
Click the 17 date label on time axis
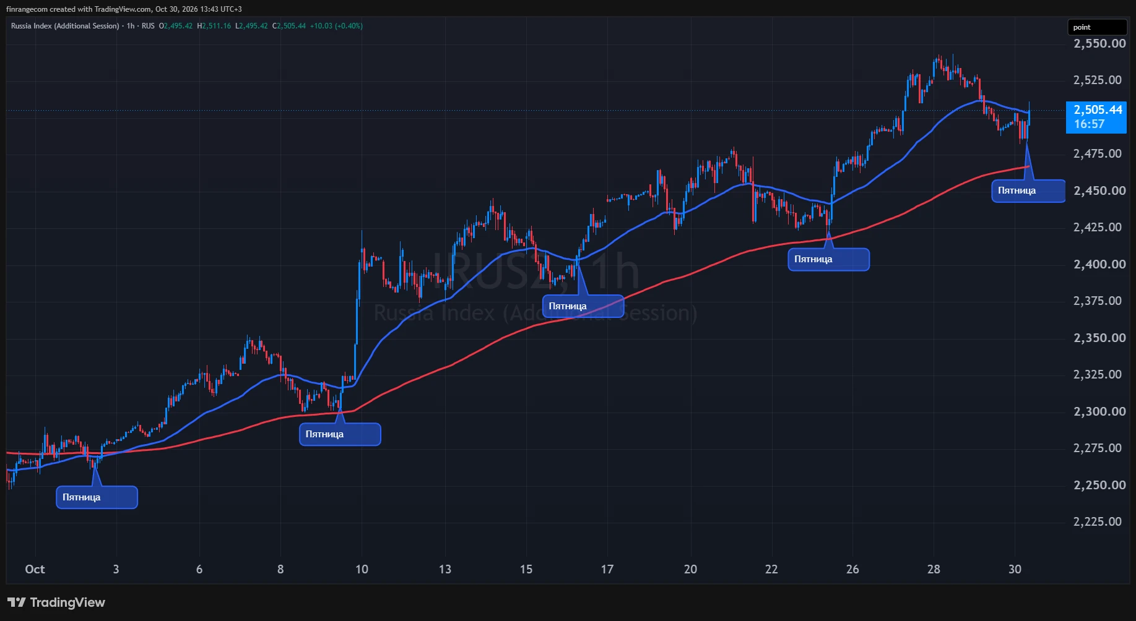click(x=607, y=569)
